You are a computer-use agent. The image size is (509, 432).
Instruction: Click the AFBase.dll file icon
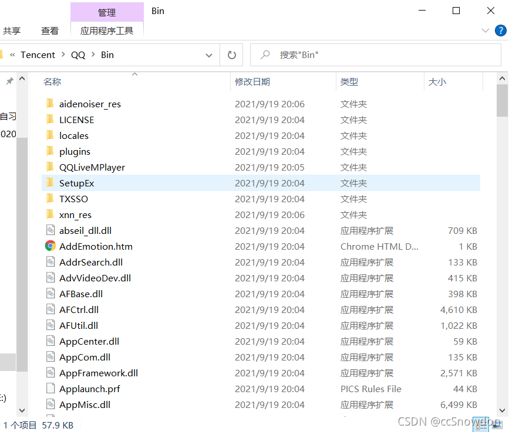click(x=50, y=294)
